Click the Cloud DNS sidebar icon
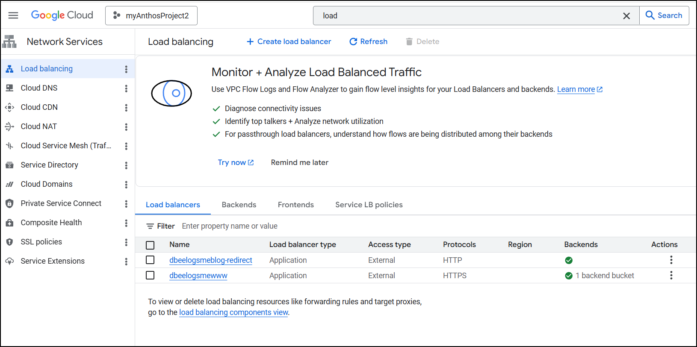The width and height of the screenshot is (697, 347). coord(9,88)
